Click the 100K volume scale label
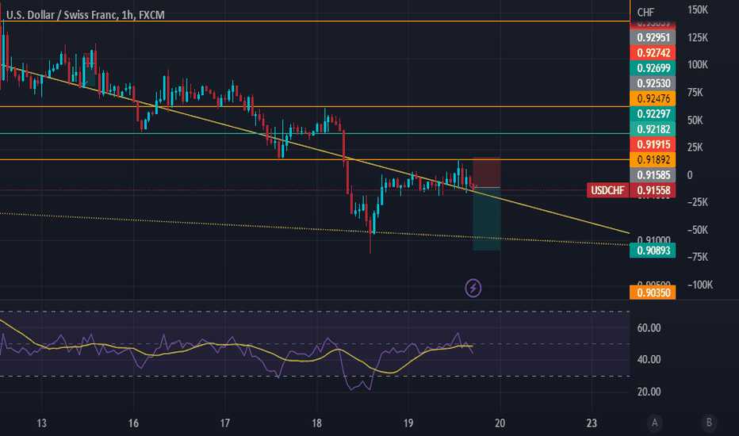Viewport: 739px width, 436px height. pos(698,64)
